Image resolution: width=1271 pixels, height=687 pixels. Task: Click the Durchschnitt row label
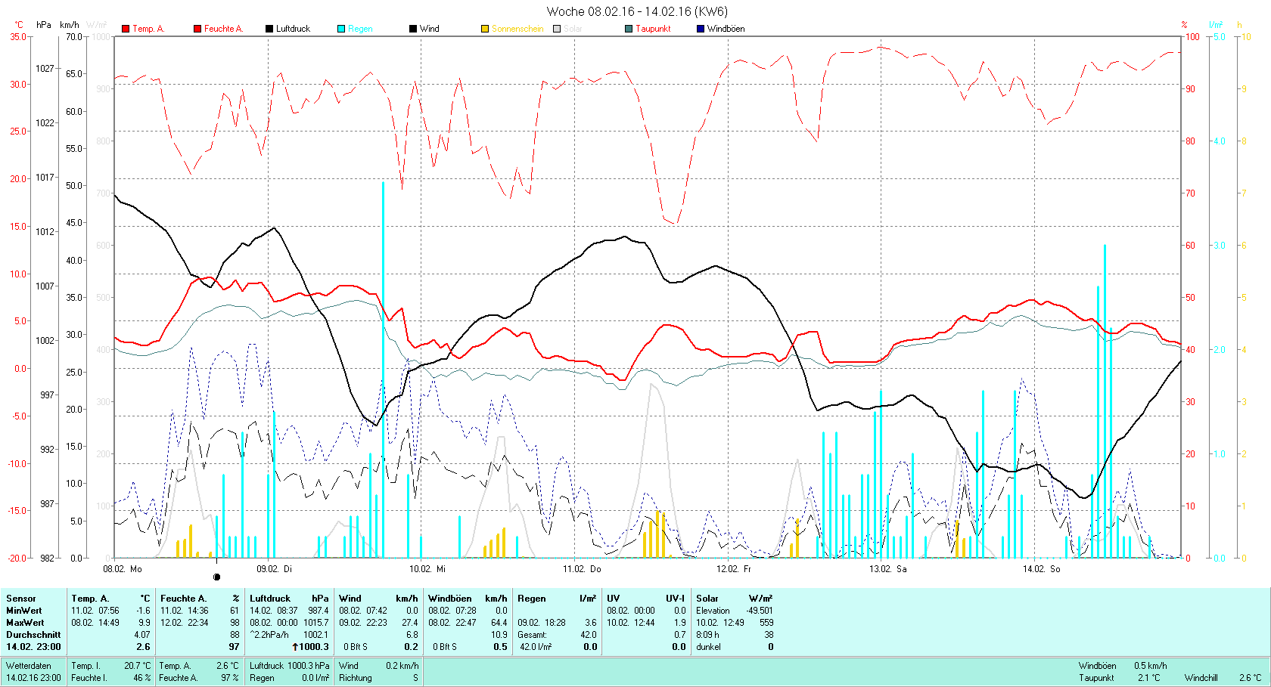(33, 635)
